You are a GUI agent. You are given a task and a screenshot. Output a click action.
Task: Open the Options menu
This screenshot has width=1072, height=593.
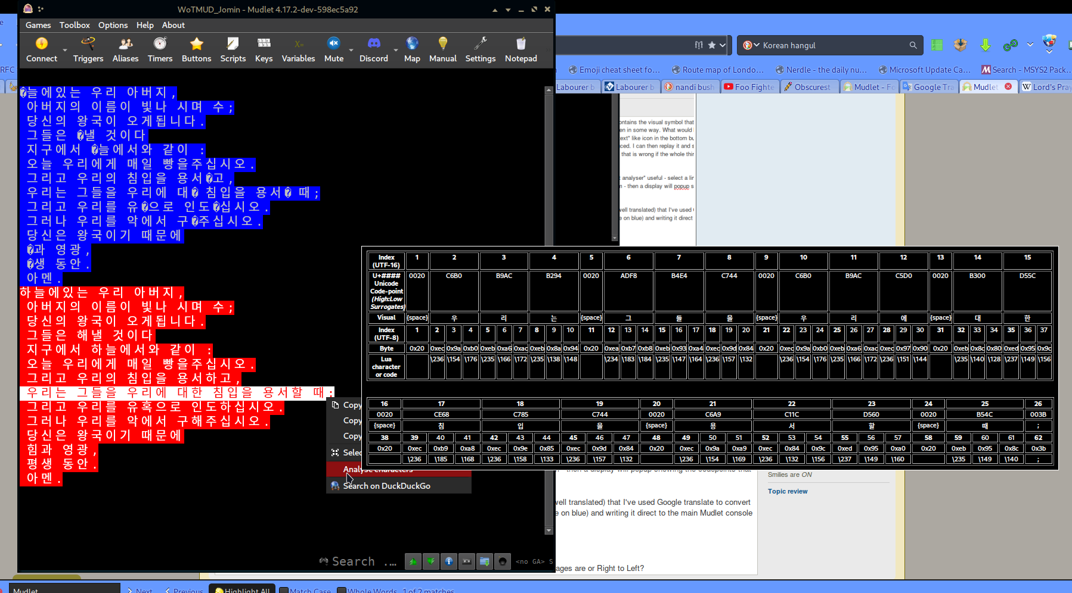(113, 25)
